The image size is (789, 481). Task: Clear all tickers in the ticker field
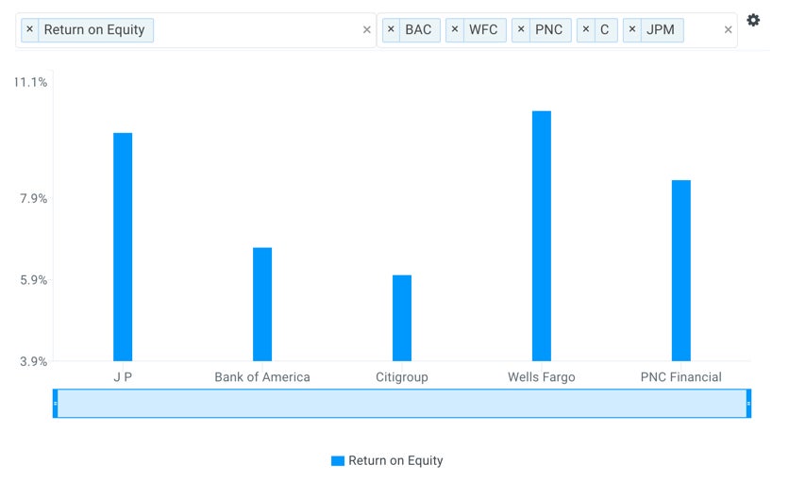point(728,30)
